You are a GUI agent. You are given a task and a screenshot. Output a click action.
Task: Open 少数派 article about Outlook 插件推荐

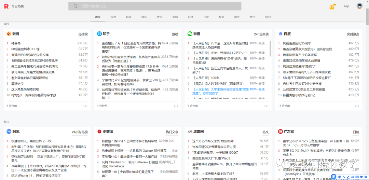(134, 151)
